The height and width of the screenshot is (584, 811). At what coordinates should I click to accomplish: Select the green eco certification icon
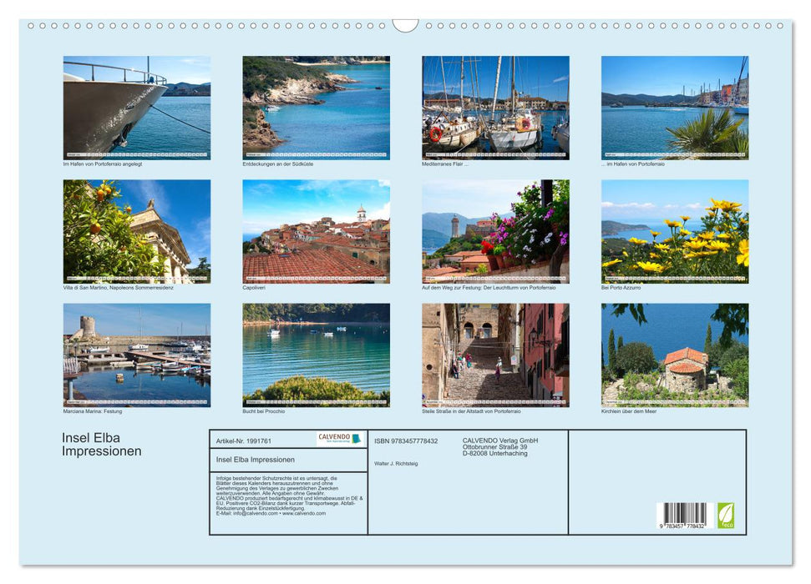click(726, 516)
